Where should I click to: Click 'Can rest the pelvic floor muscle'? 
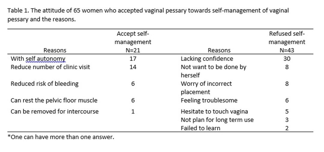[x=54, y=101]
